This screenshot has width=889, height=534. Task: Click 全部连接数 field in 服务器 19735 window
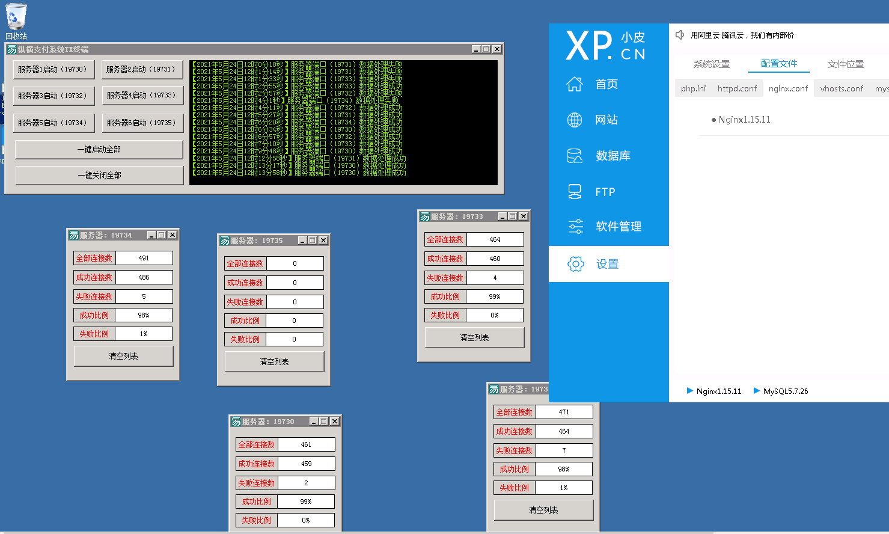[x=295, y=263]
